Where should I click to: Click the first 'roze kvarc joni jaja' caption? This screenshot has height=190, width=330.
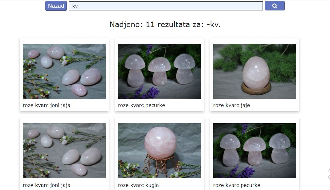point(47,105)
